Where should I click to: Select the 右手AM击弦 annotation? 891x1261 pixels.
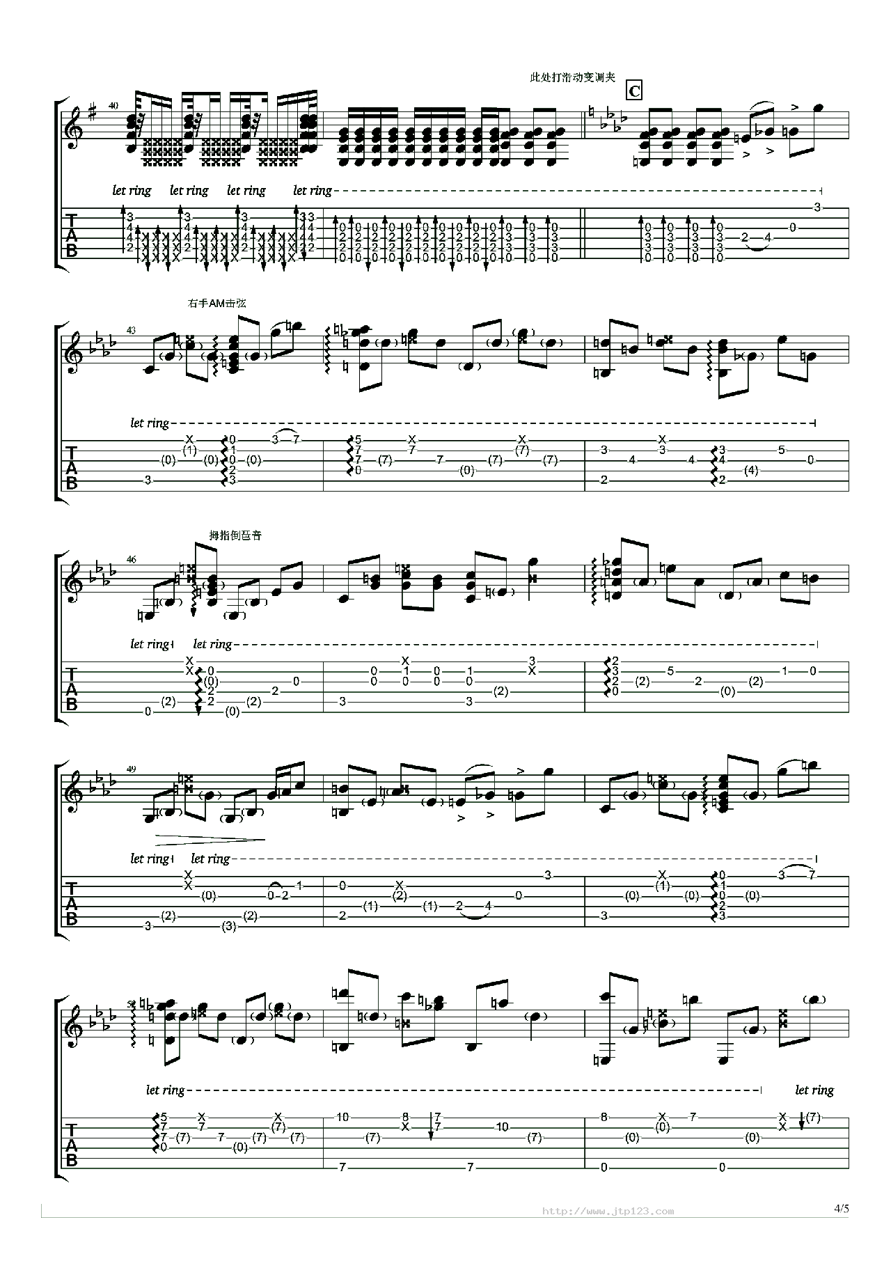coord(216,304)
